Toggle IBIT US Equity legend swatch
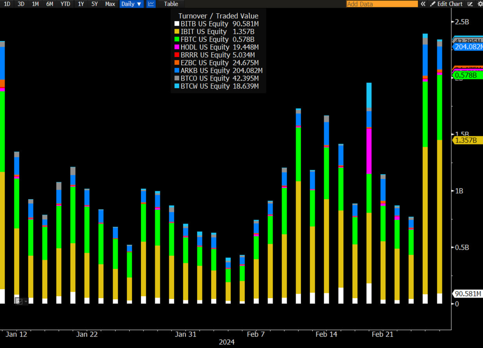The height and width of the screenshot is (348, 483). (x=177, y=32)
